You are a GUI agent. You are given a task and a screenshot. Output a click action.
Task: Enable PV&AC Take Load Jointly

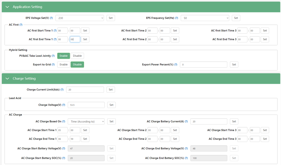pyautogui.click(x=64, y=56)
